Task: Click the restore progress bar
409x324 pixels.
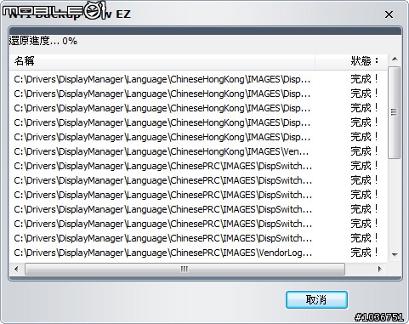Action: (205, 31)
